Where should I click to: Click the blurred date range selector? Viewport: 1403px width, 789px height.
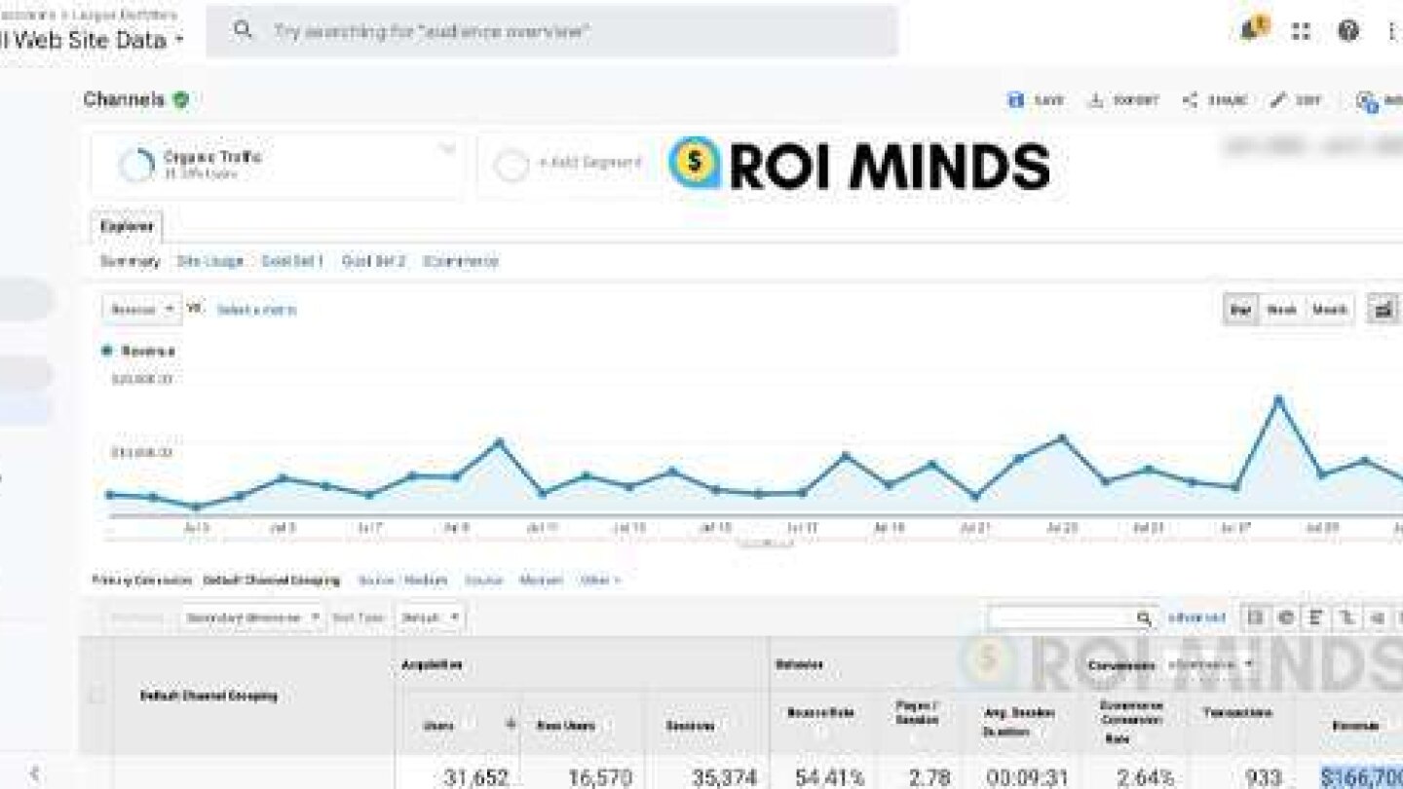pyautogui.click(x=1310, y=148)
